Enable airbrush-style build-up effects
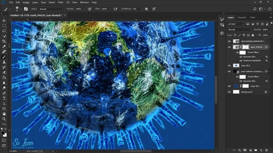Viewport: 273px width, 153px height. [115, 9]
